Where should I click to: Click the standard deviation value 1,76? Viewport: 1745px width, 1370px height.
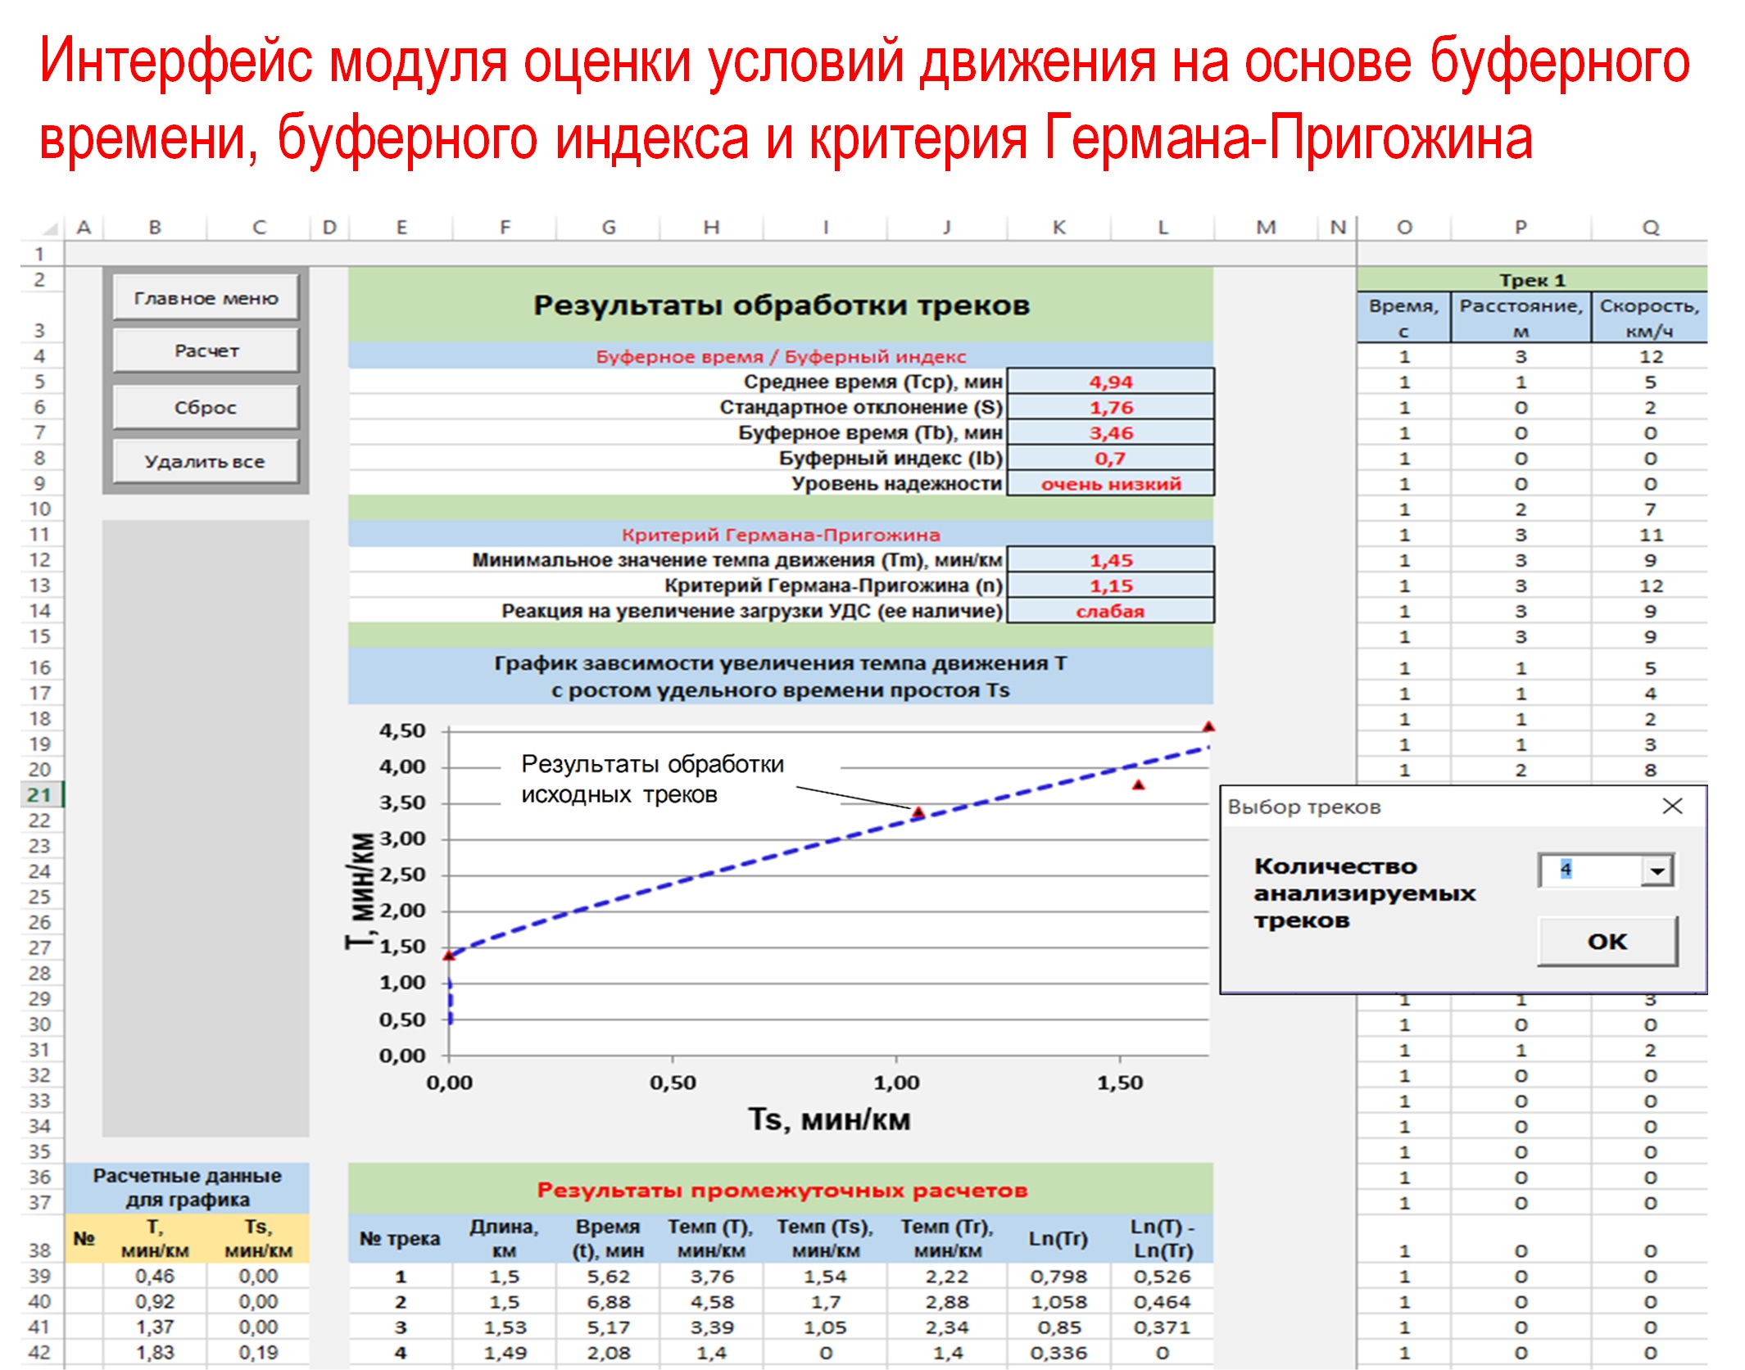tap(1110, 407)
